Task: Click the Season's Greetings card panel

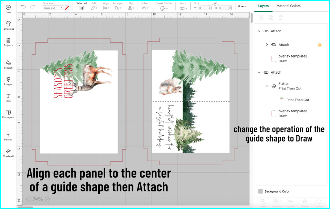Action: [79, 102]
